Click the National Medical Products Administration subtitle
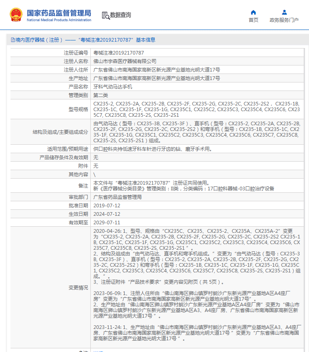This screenshot has width=309, height=352. [59, 20]
